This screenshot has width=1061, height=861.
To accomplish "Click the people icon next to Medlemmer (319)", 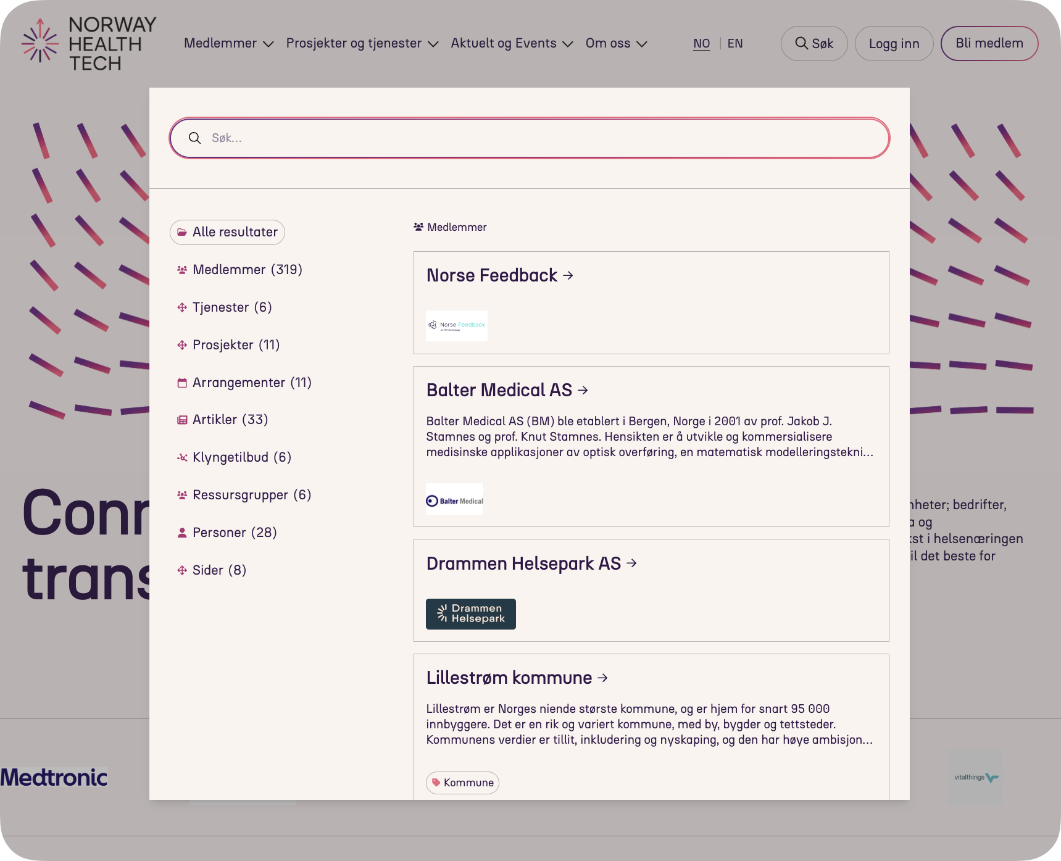I will click(182, 270).
